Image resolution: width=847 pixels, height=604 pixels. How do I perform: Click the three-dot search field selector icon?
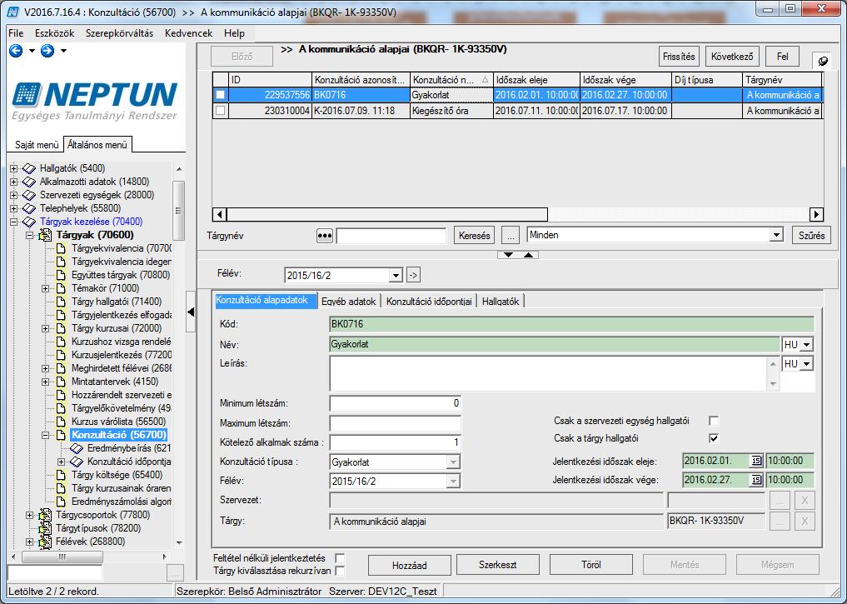click(x=324, y=236)
